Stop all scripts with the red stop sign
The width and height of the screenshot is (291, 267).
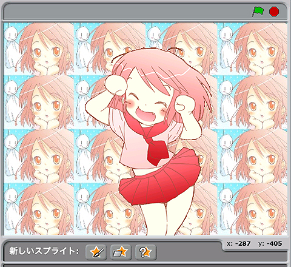274,12
